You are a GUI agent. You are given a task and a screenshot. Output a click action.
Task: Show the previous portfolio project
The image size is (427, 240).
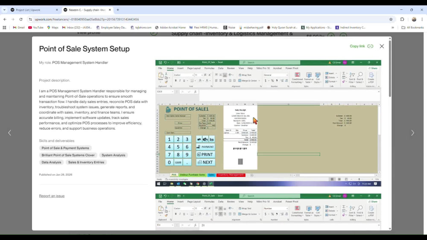(9, 133)
